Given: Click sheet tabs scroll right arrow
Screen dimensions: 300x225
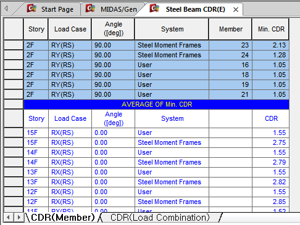Looking at the screenshot, I should click(x=19, y=218).
